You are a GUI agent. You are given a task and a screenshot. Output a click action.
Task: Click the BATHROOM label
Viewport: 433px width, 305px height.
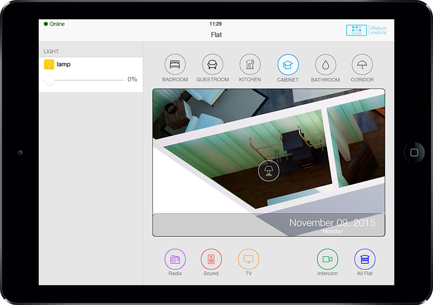[326, 80]
